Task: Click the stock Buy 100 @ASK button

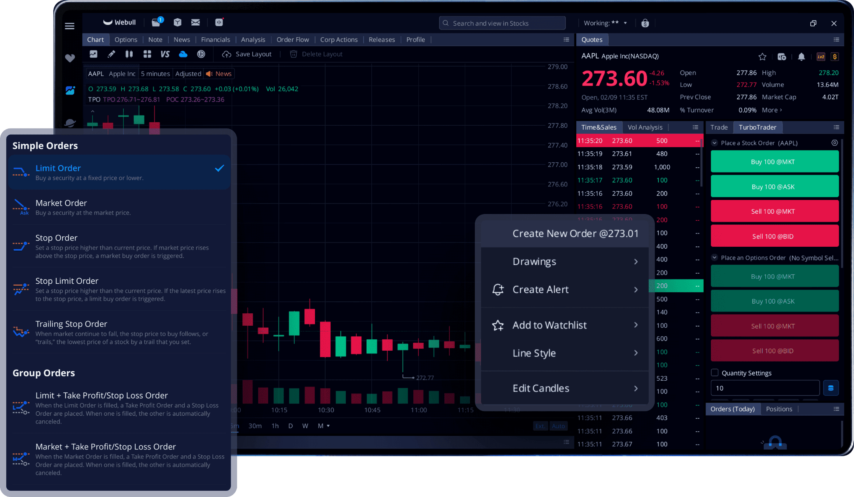Action: pos(774,187)
